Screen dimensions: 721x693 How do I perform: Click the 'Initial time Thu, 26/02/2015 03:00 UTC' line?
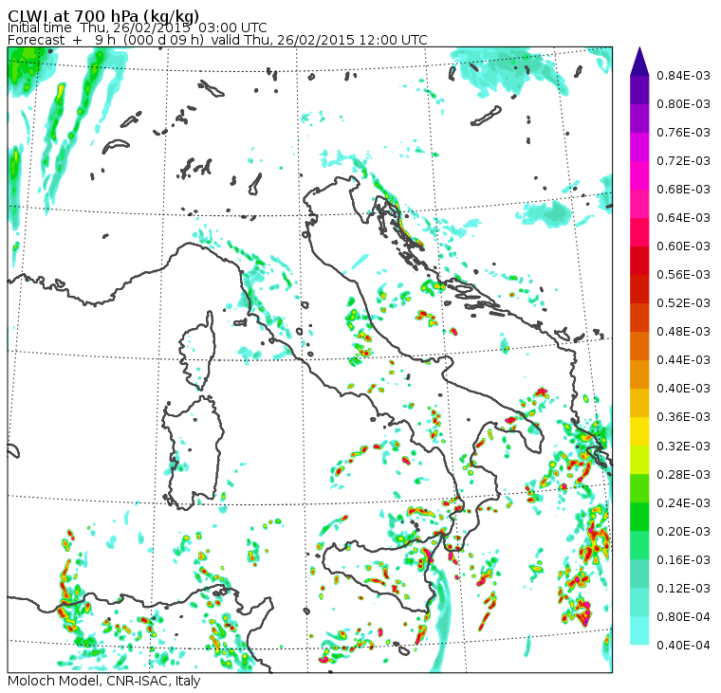[137, 27]
